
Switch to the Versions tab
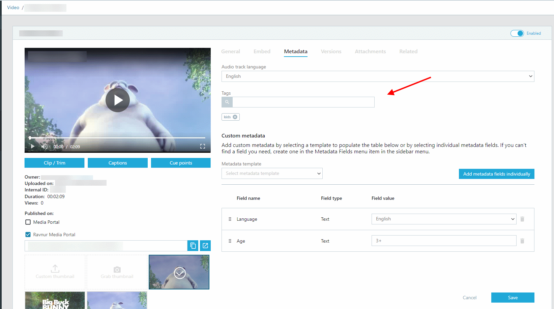pos(331,52)
